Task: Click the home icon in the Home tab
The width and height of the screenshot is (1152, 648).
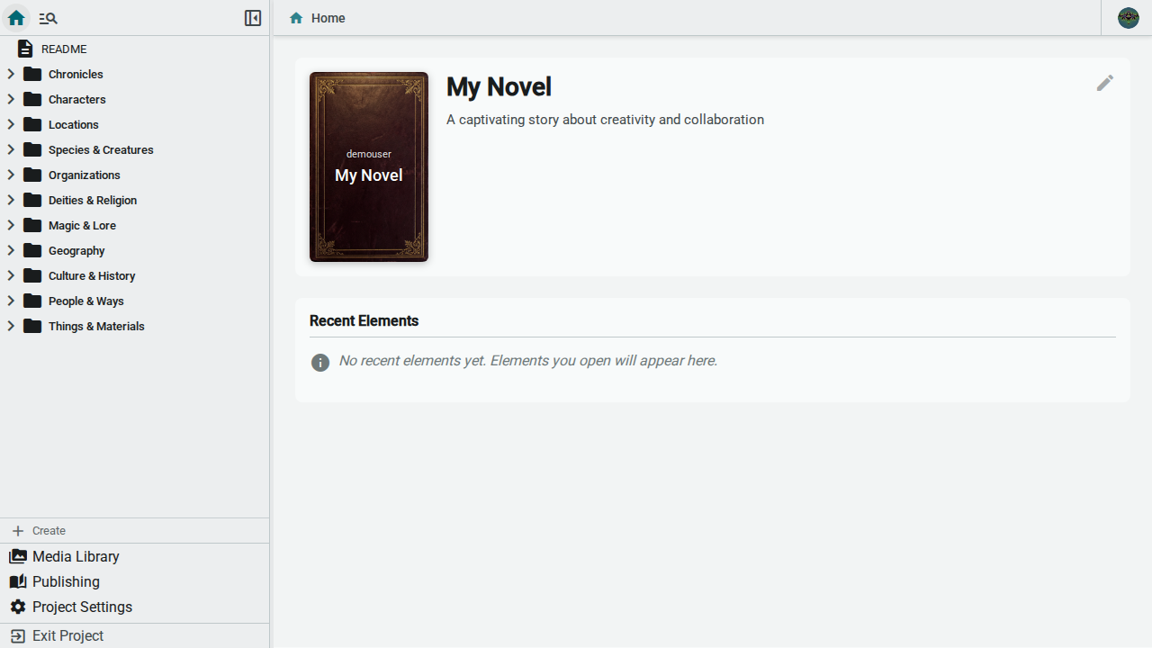Action: (296, 18)
